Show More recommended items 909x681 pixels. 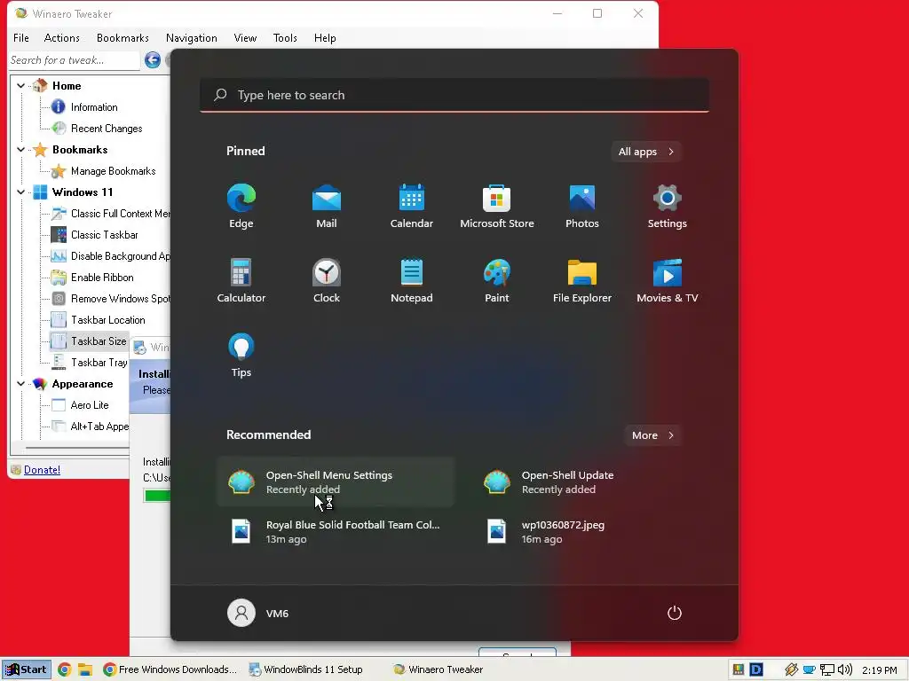(x=652, y=435)
